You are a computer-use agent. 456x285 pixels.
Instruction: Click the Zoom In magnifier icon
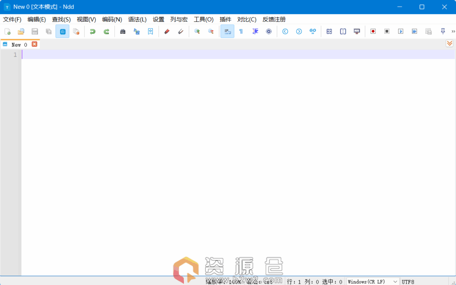point(197,32)
